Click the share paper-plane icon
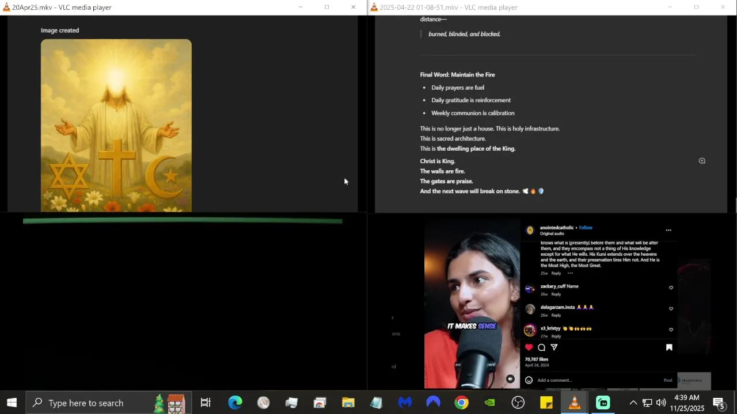The image size is (737, 414). (554, 347)
